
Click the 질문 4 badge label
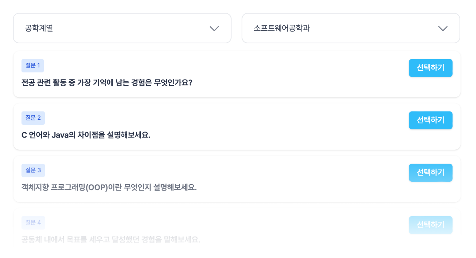click(33, 223)
